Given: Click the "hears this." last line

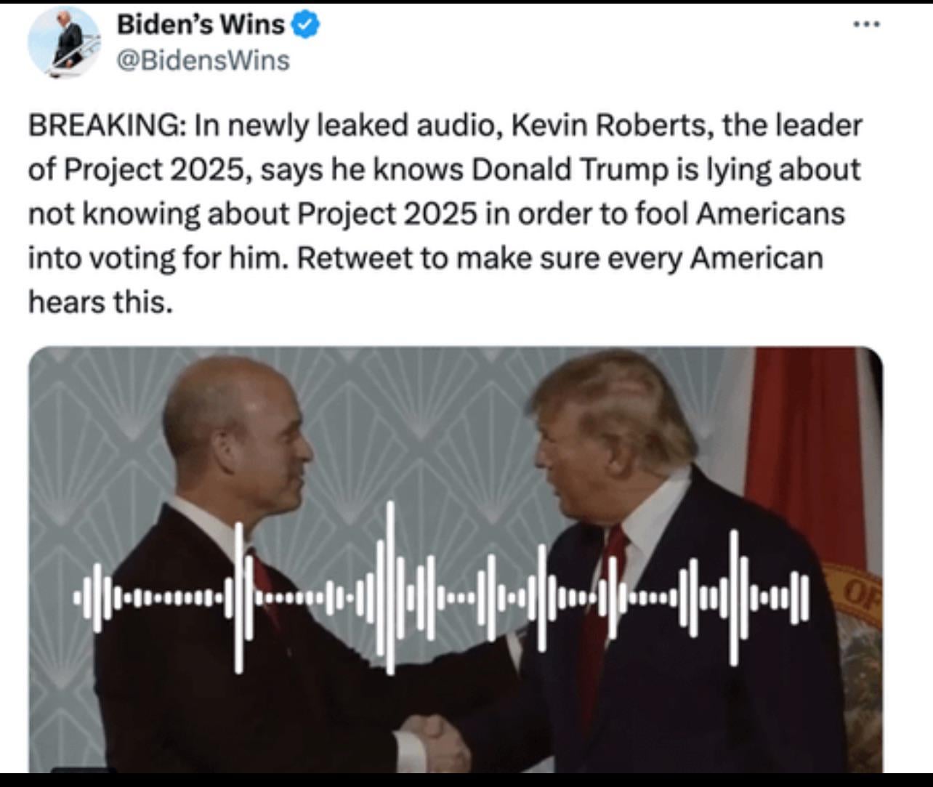Looking at the screenshot, I should click(101, 302).
